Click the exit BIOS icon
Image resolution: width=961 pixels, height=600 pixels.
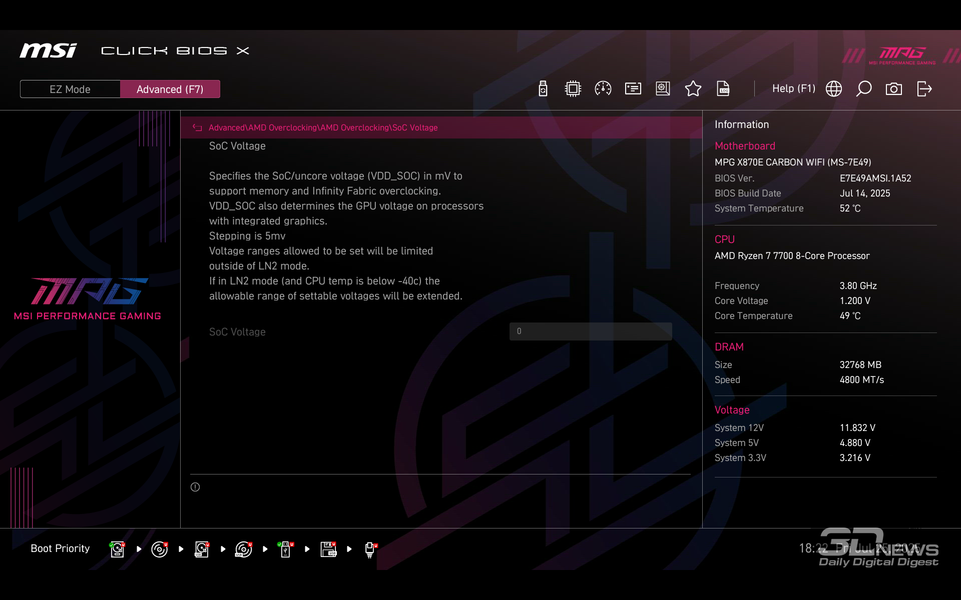pyautogui.click(x=924, y=89)
